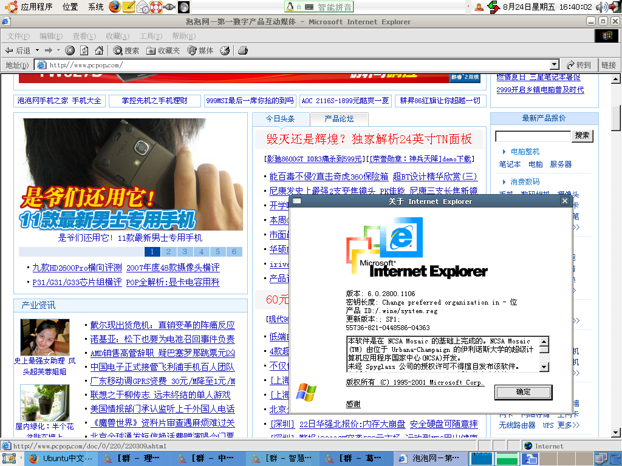Expand the address bar dropdown arrow
Screen dimensions: 622x466
(554, 65)
